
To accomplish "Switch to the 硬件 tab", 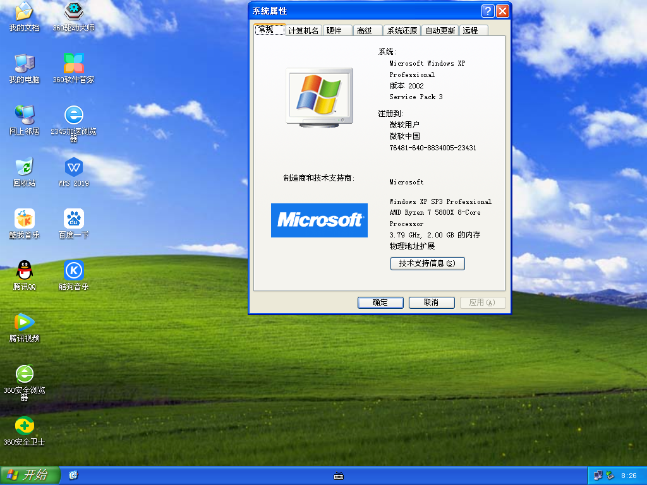I will [337, 29].
